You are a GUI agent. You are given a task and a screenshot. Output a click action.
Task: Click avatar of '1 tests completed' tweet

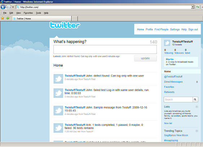[x=58, y=128]
